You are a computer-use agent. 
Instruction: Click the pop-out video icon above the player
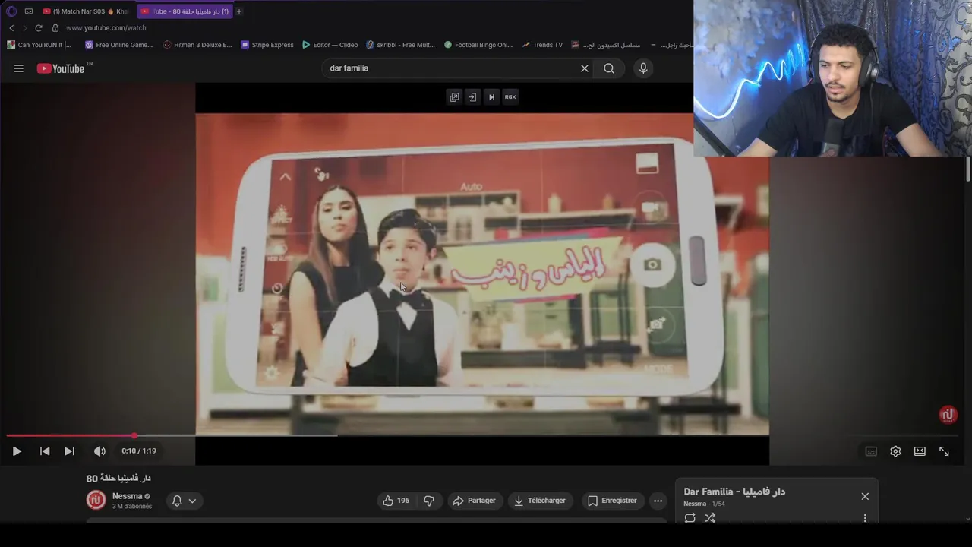coord(454,97)
